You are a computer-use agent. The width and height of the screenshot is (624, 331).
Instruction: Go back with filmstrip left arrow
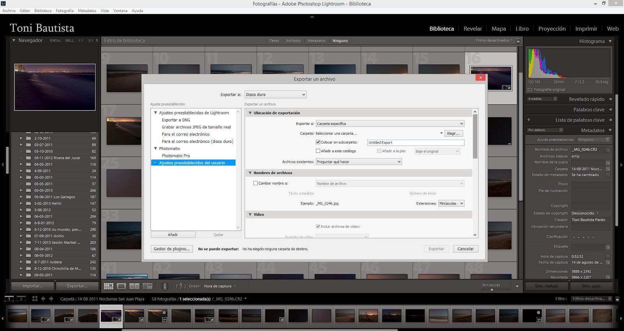click(43, 299)
